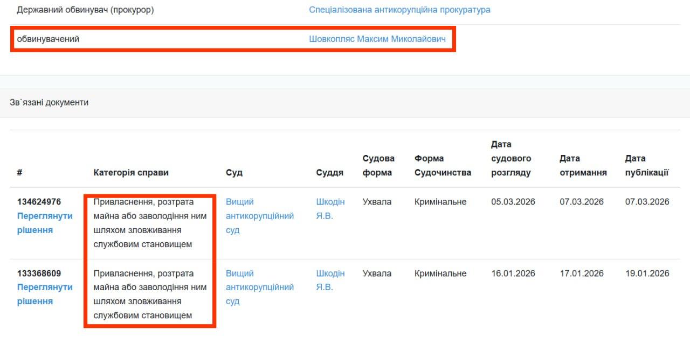The width and height of the screenshot is (690, 351).
Task: Select Ухвала in row 134624976
Action: (377, 202)
